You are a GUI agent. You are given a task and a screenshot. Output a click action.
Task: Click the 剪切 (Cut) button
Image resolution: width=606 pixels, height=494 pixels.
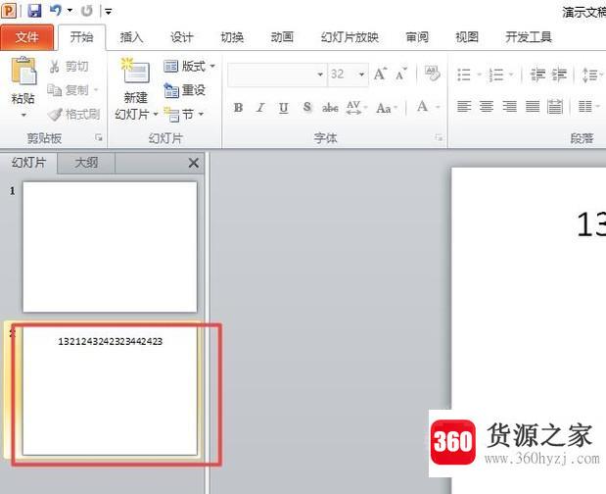[x=70, y=67]
